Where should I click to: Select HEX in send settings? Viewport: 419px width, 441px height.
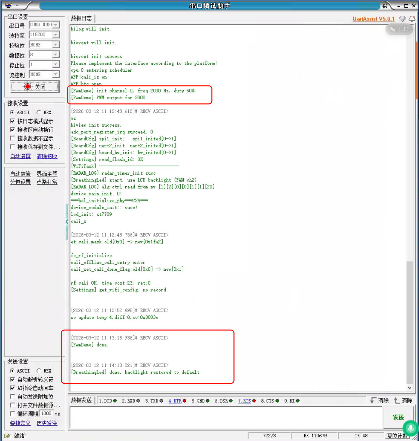[39, 371]
